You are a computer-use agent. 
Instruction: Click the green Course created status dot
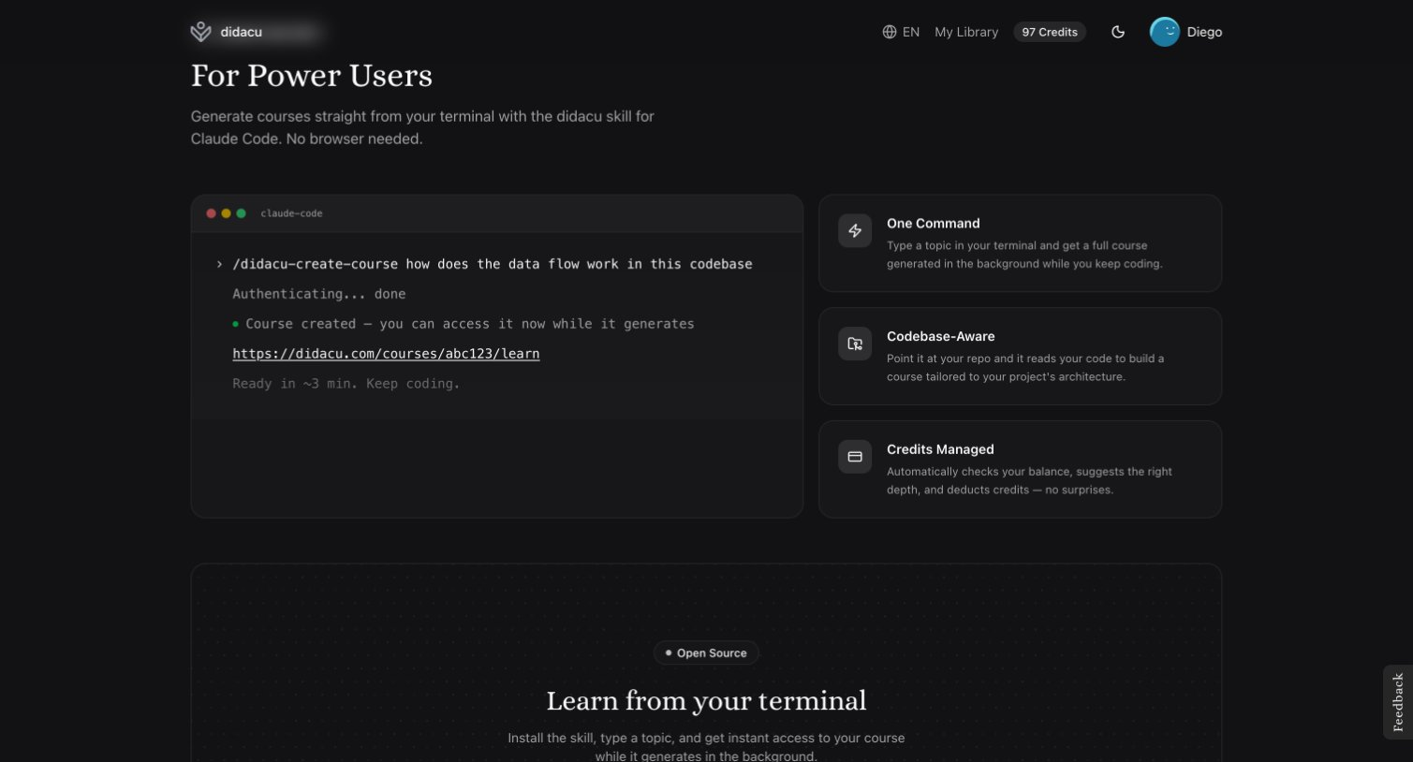click(234, 324)
